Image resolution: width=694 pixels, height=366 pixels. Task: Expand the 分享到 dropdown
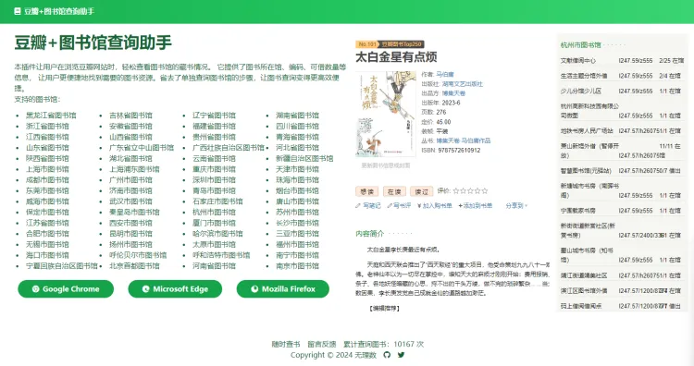pyautogui.click(x=516, y=205)
